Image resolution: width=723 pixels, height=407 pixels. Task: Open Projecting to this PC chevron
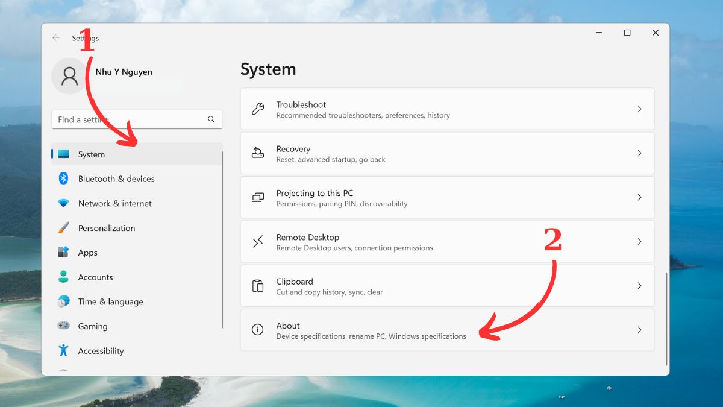click(639, 197)
